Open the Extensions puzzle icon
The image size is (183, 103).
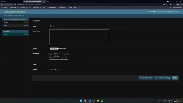(x=178, y=5)
